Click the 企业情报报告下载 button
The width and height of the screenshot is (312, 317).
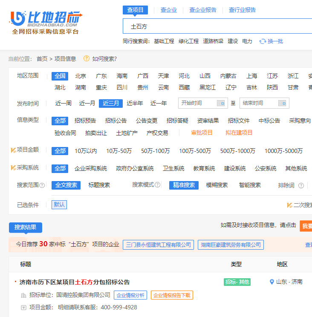pyautogui.click(x=172, y=295)
